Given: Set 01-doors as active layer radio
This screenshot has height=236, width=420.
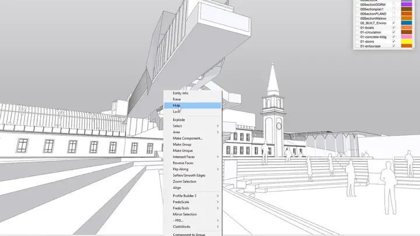Looking at the screenshot, I should [357, 41].
